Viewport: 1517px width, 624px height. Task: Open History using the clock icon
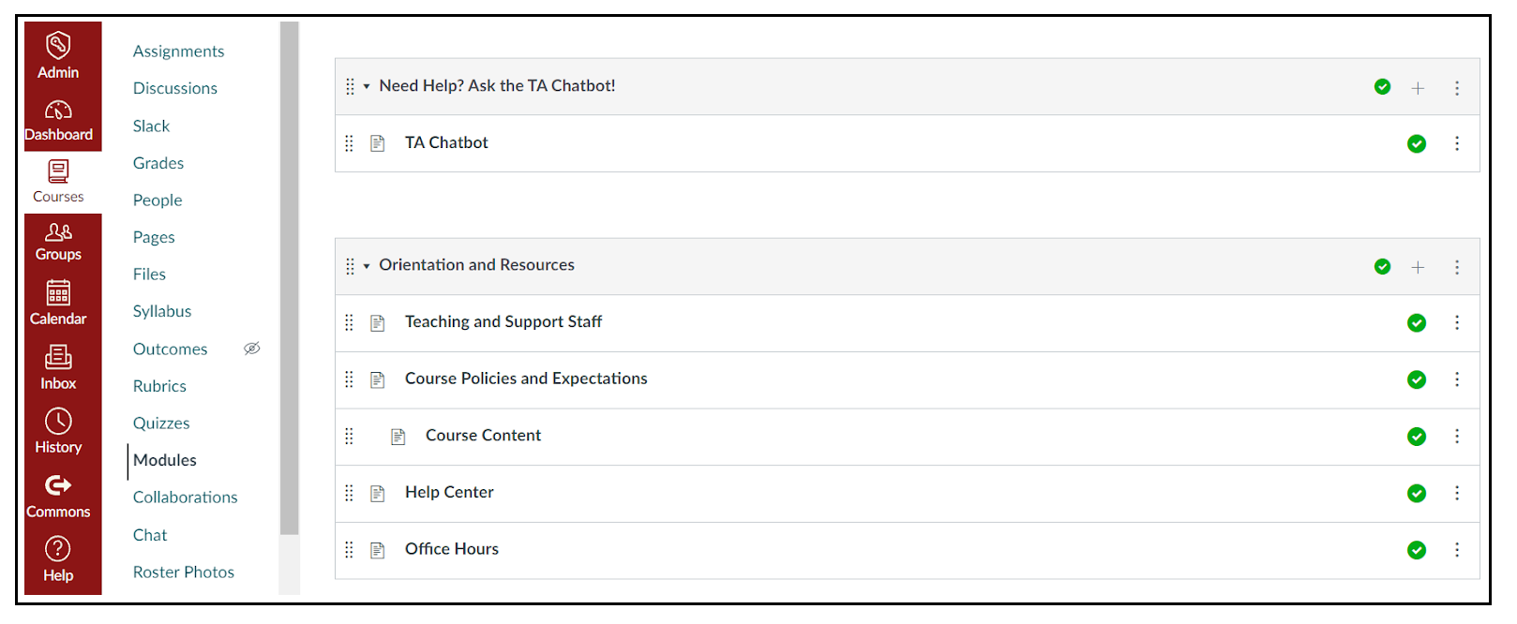(59, 422)
